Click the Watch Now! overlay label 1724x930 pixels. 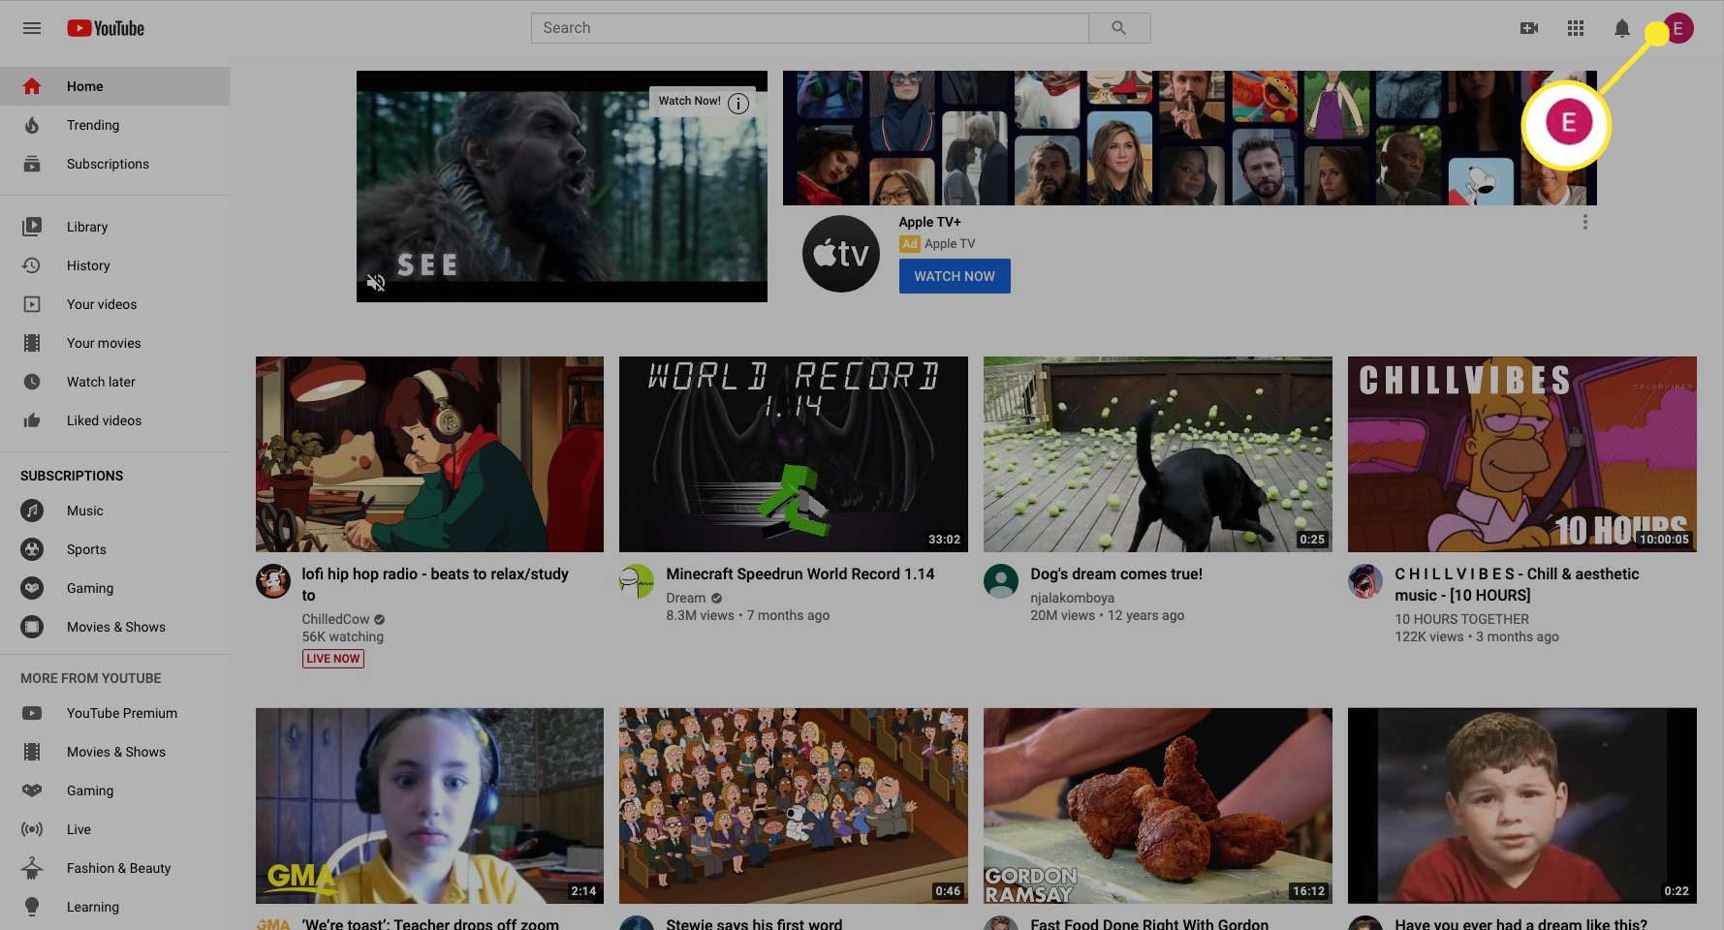coord(689,101)
